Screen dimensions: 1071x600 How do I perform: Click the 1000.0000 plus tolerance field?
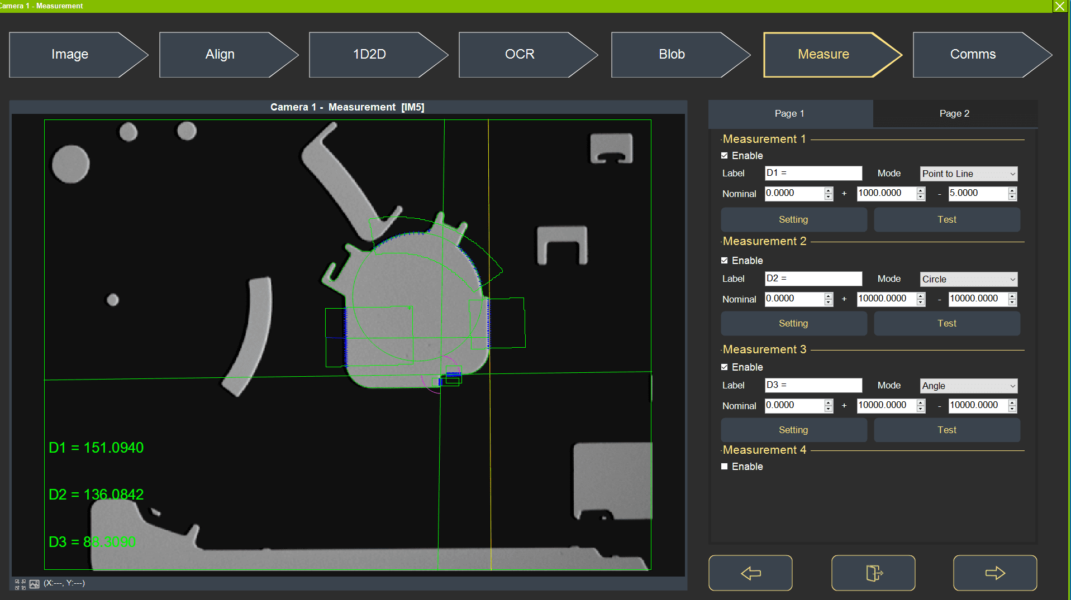pos(887,194)
